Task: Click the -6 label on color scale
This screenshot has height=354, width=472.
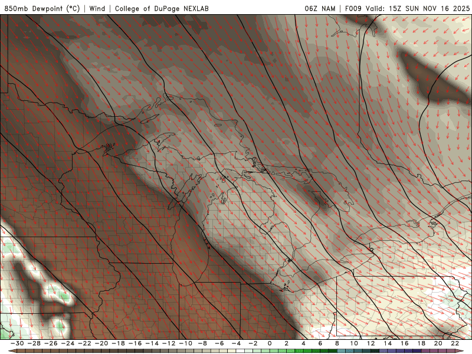Action: click(x=219, y=343)
